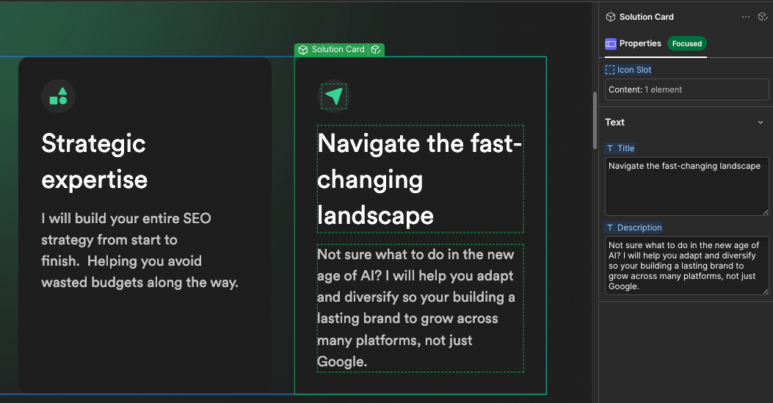The width and height of the screenshot is (773, 403).
Task: Select the 'Not sure what to do' description text
Action: point(420,308)
